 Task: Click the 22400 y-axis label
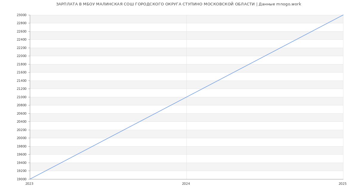pyautogui.click(x=21, y=40)
